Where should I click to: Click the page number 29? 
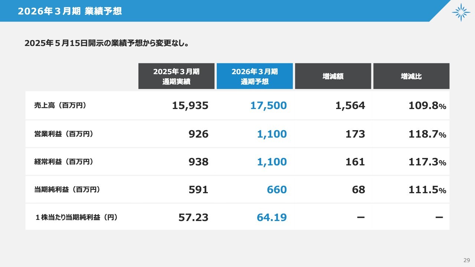click(x=466, y=260)
